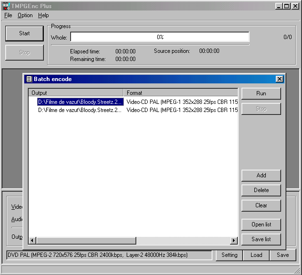This screenshot has width=302, height=275.
Task: Clear the batch encode list
Action: coord(261,205)
